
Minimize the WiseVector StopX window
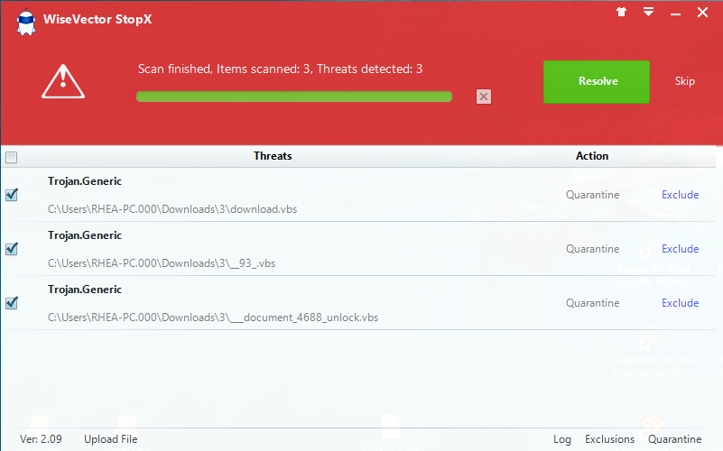point(675,14)
